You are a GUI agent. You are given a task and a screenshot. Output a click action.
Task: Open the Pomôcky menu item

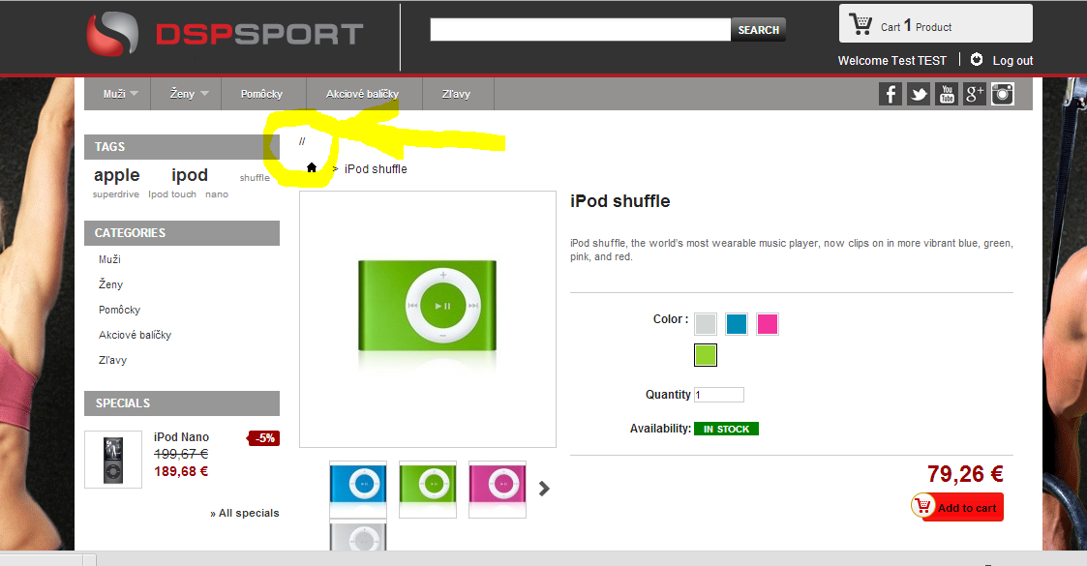[261, 94]
